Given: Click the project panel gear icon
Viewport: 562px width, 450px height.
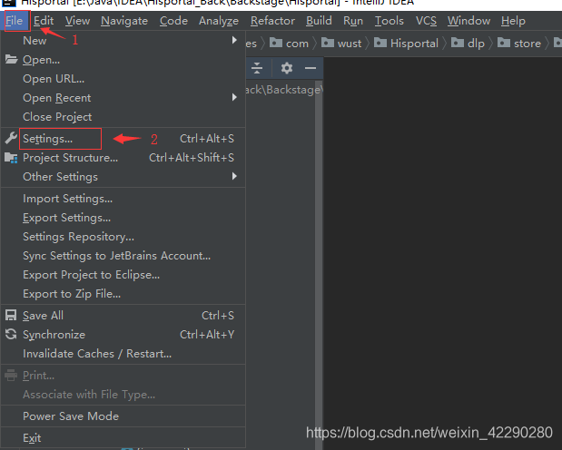Looking at the screenshot, I should point(286,68).
